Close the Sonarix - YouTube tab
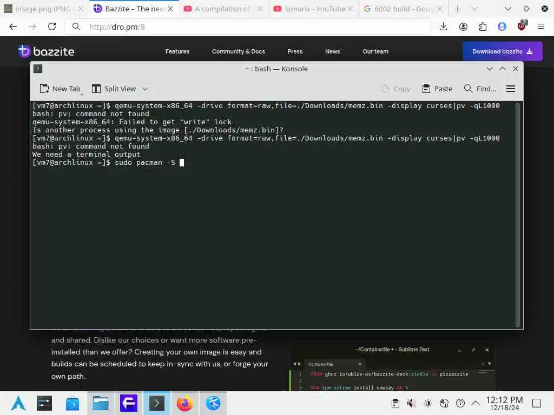Image resolution: width=554 pixels, height=415 pixels. coord(350,9)
